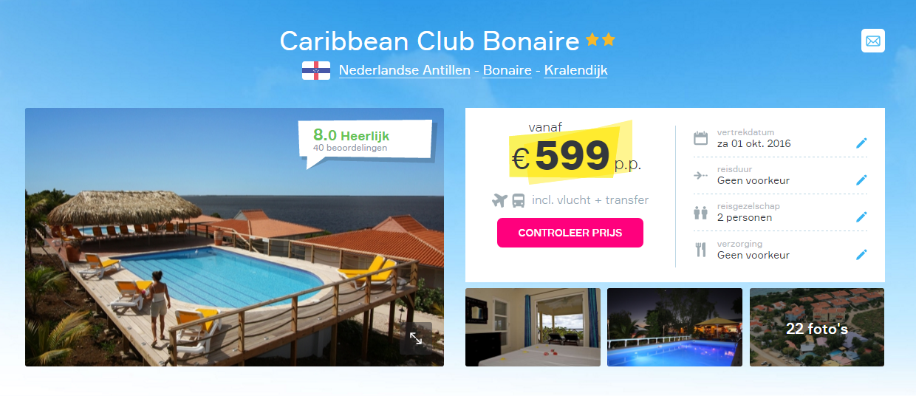Open the bedroom thumbnail photo
Viewport: 916px width, 396px height.
point(533,327)
